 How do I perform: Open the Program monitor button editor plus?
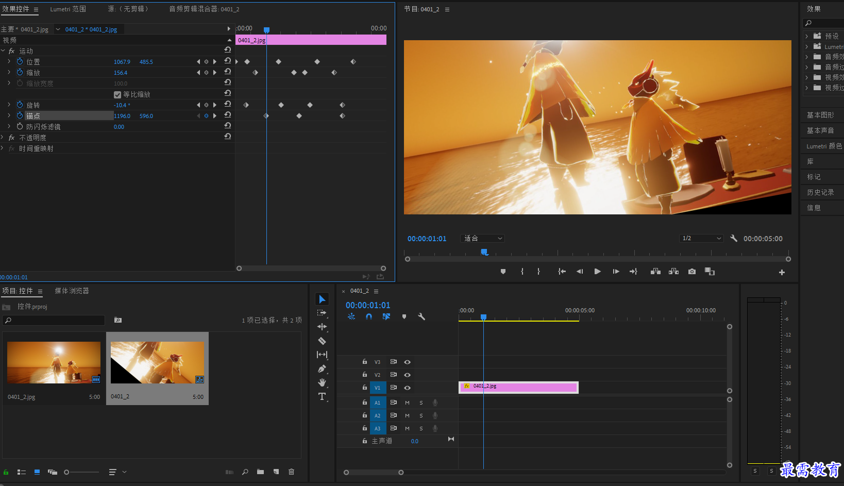[x=782, y=272]
